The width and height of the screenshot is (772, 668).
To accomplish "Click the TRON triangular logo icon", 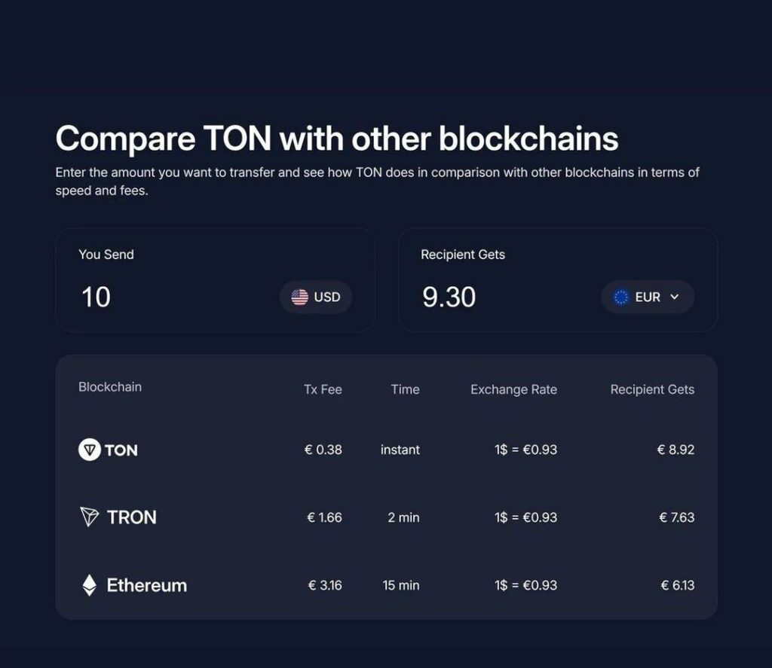I will click(x=89, y=517).
